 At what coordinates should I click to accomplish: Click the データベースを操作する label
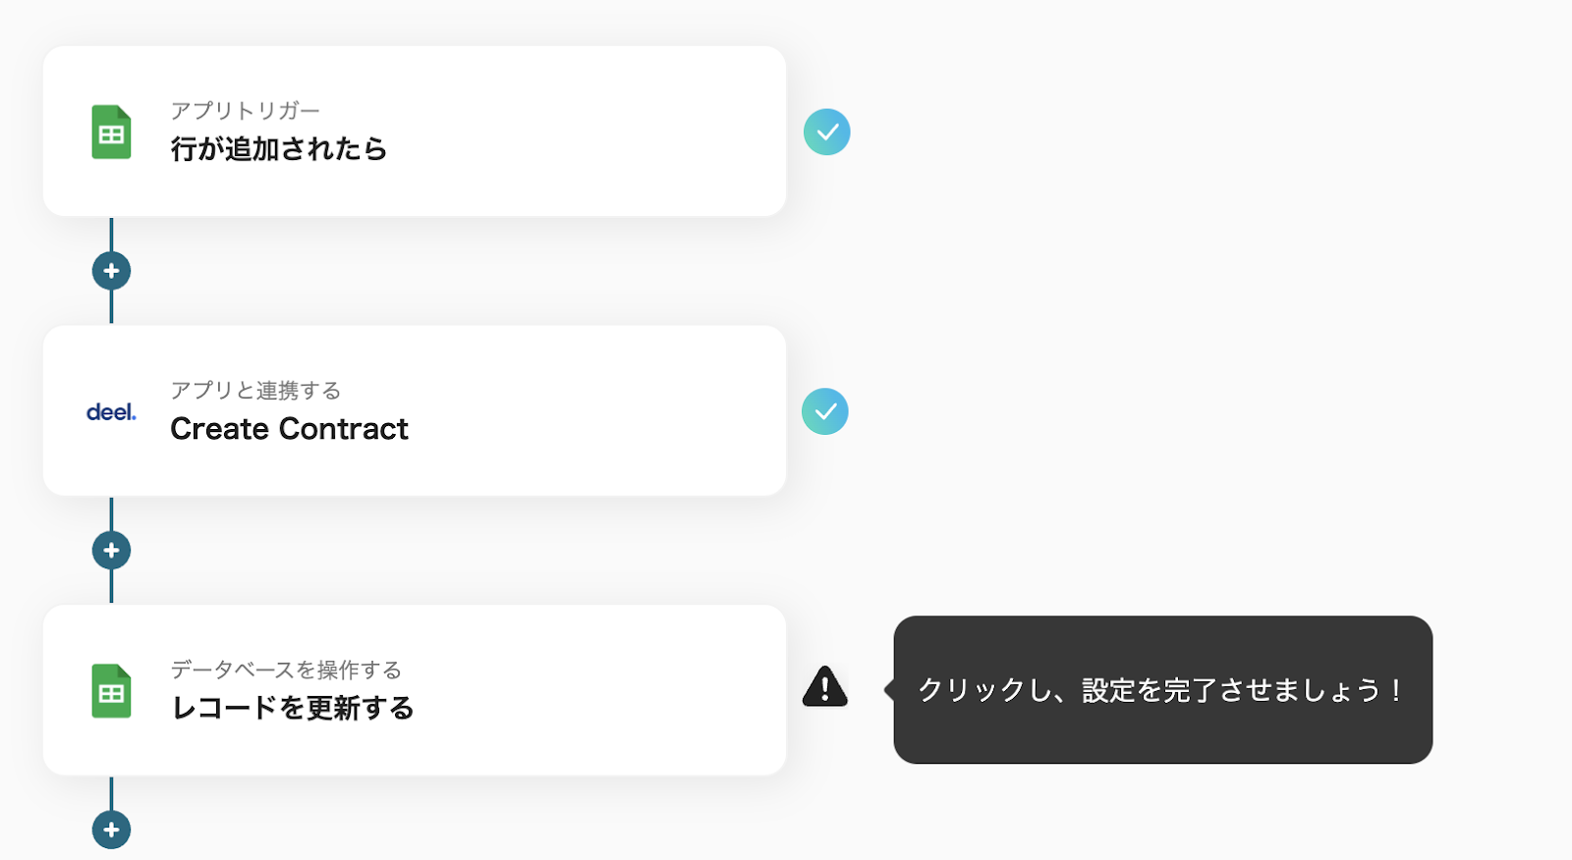pos(286,670)
